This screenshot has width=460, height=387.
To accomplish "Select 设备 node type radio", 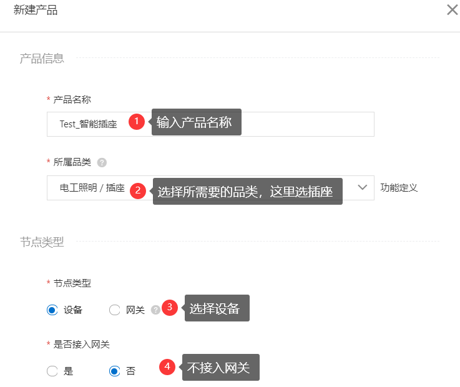I will pyautogui.click(x=52, y=310).
